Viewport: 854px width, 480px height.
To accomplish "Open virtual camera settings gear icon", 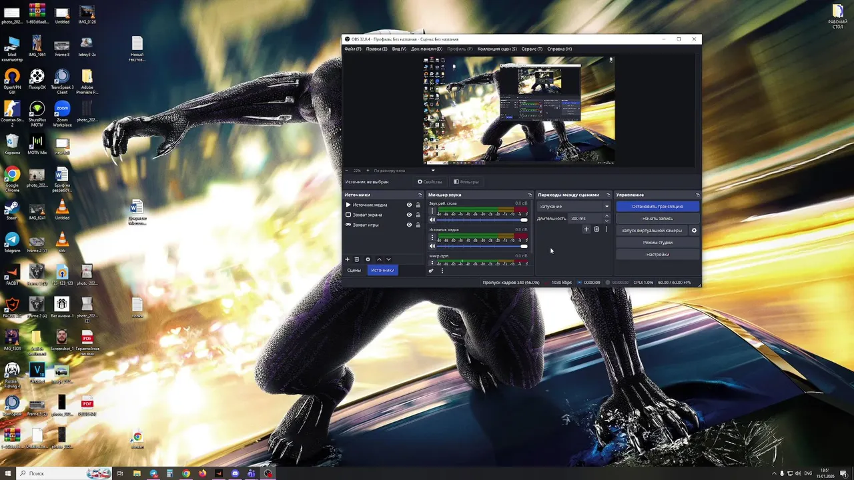I will click(694, 231).
